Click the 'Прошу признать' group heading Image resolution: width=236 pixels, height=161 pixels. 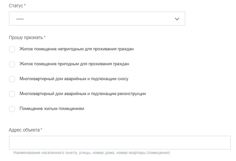coord(26,37)
